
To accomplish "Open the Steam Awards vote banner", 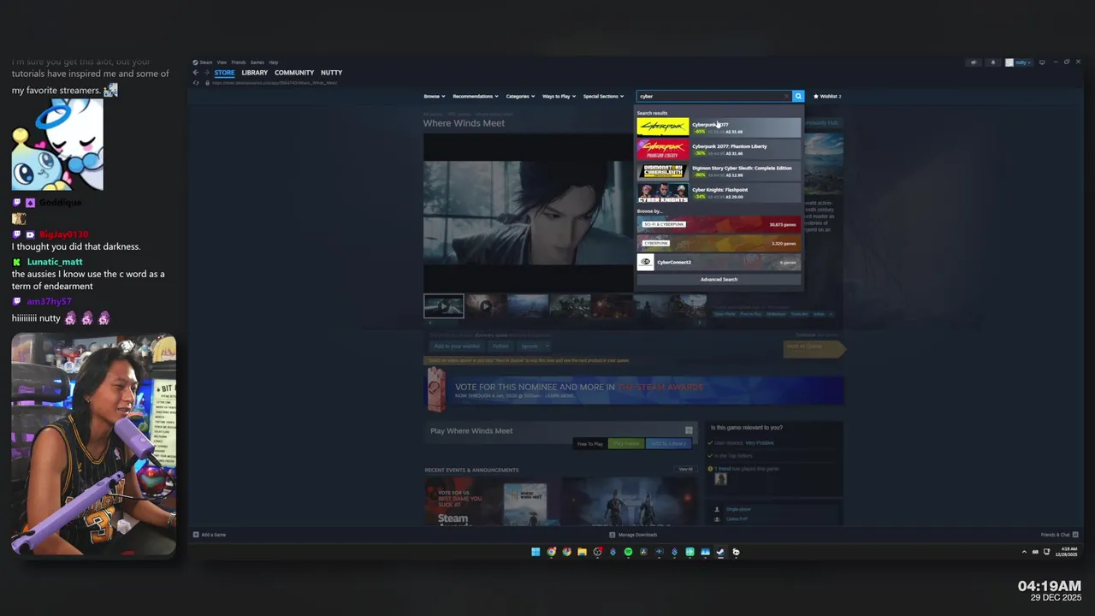I will pos(635,390).
